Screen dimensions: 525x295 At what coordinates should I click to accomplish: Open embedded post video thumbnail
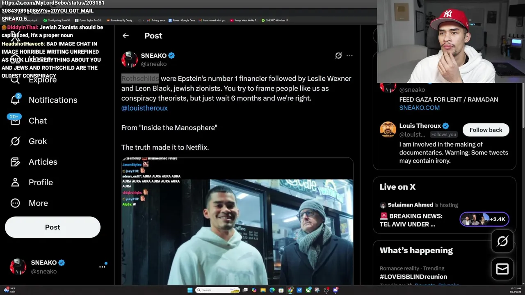tap(237, 221)
